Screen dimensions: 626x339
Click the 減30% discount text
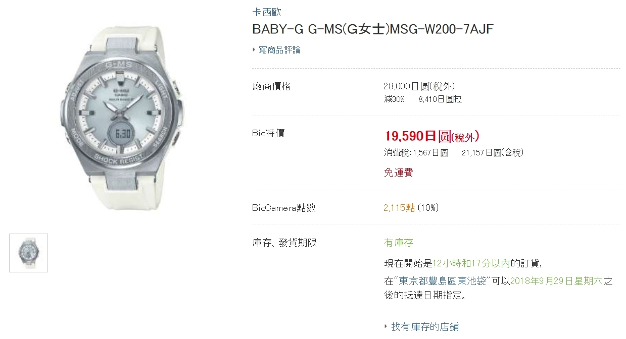(x=394, y=99)
